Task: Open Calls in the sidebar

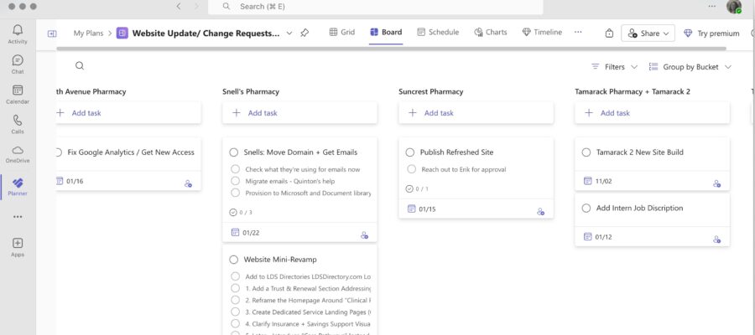Action: click(18, 124)
